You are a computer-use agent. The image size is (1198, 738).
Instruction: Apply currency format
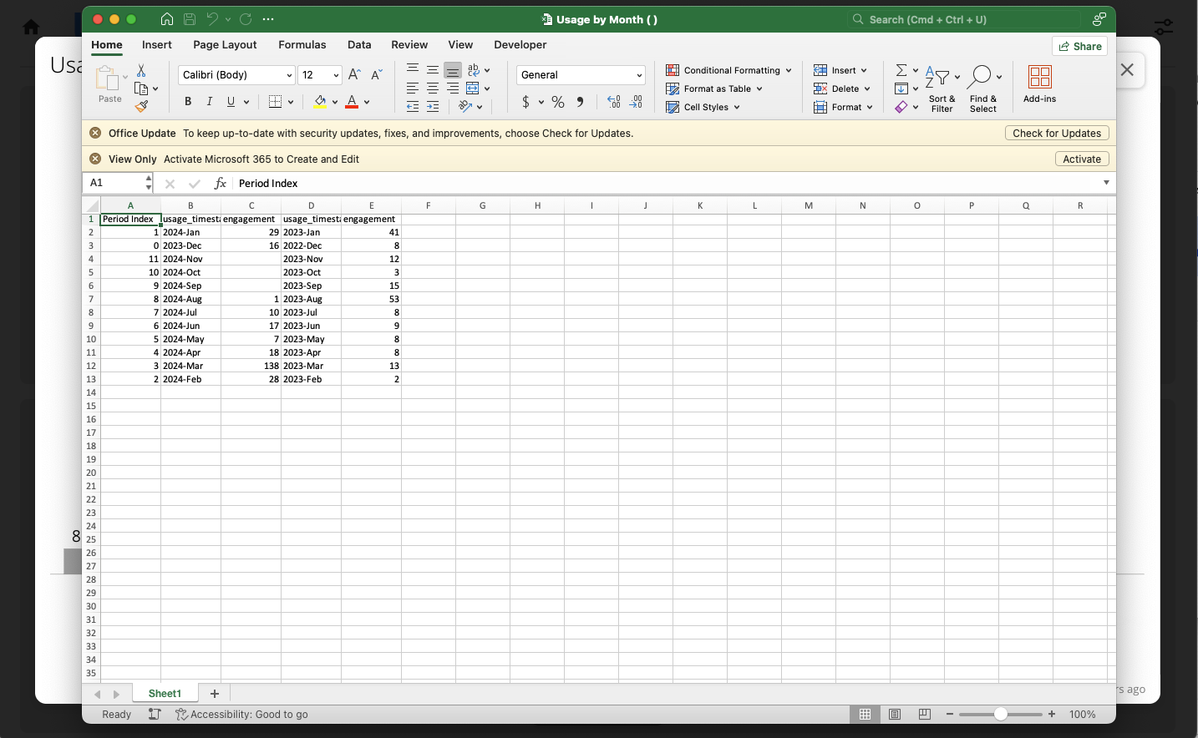[x=525, y=102]
